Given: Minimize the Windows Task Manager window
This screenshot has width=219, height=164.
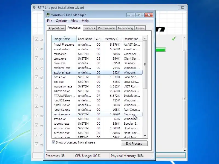Looking at the screenshot, I should 131,15.
